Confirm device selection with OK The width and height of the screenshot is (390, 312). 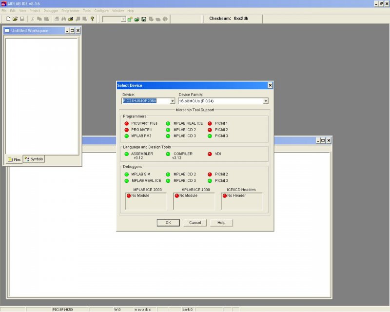pyautogui.click(x=168, y=223)
